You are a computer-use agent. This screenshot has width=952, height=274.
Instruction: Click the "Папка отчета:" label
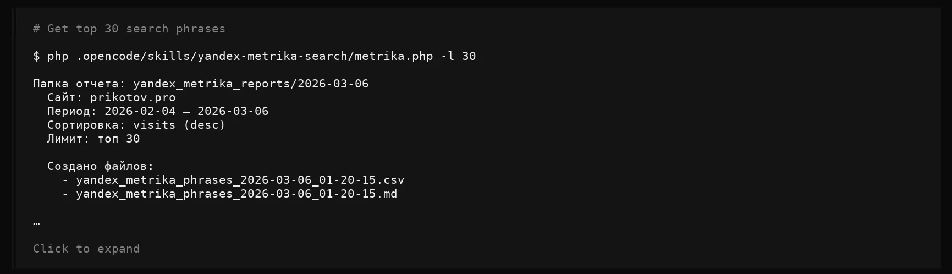coord(79,84)
